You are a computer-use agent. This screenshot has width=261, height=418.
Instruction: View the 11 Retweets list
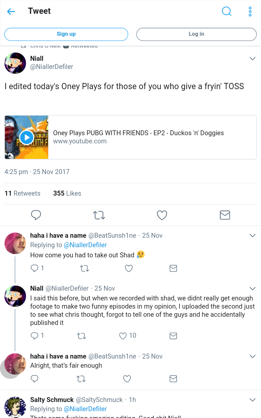click(23, 193)
